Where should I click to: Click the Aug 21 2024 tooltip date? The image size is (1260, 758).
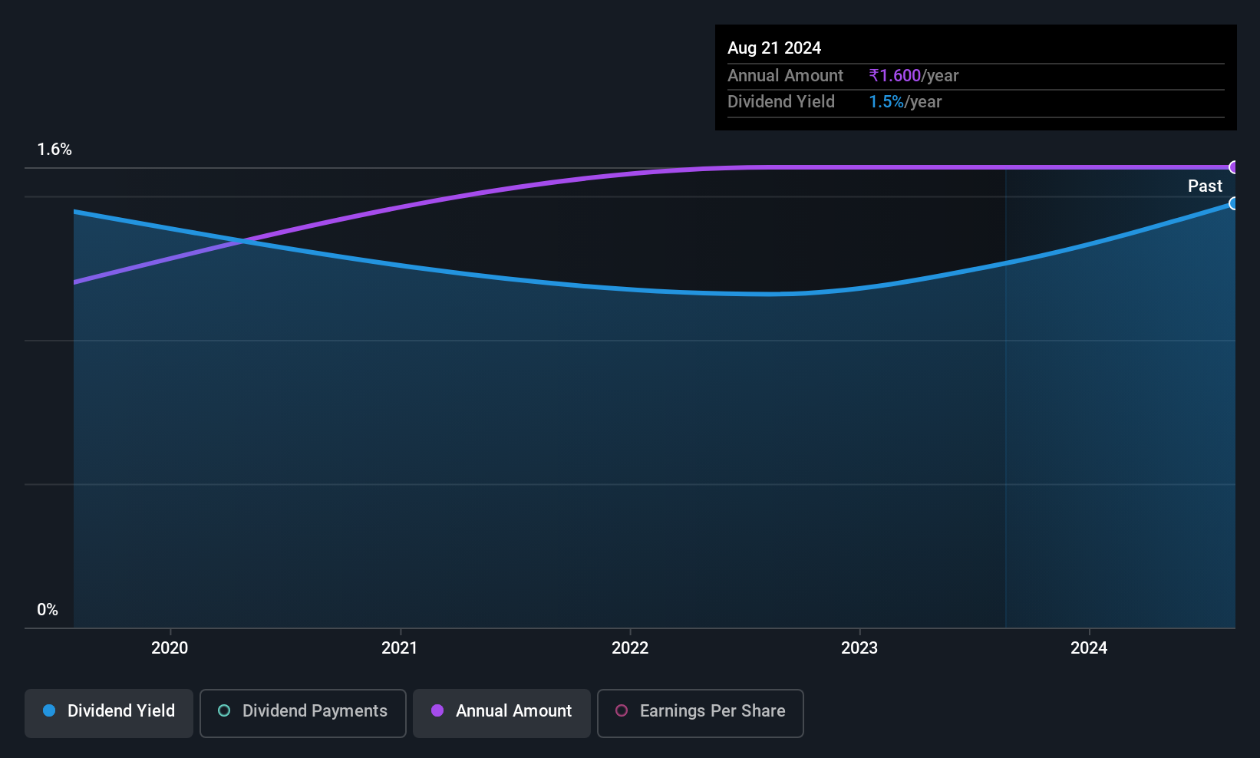pyautogui.click(x=774, y=48)
